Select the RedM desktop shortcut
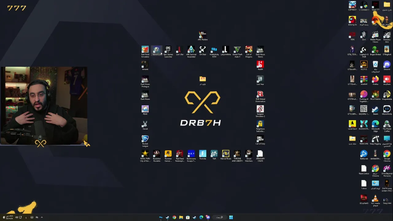The height and width of the screenshot is (221, 393). click(x=260, y=66)
